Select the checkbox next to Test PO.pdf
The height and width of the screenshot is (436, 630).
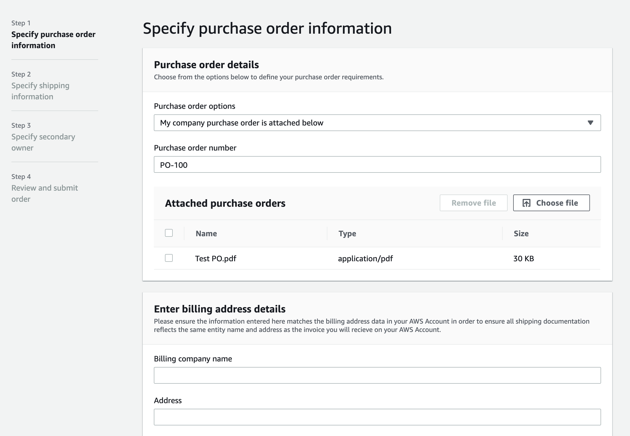pos(169,258)
